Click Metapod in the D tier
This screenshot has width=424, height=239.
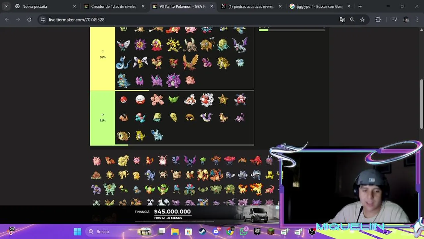click(x=173, y=99)
